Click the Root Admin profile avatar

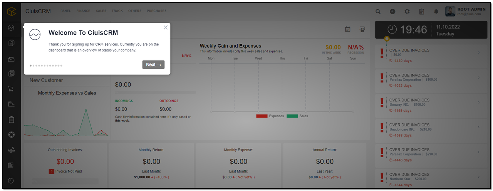[x=450, y=11]
